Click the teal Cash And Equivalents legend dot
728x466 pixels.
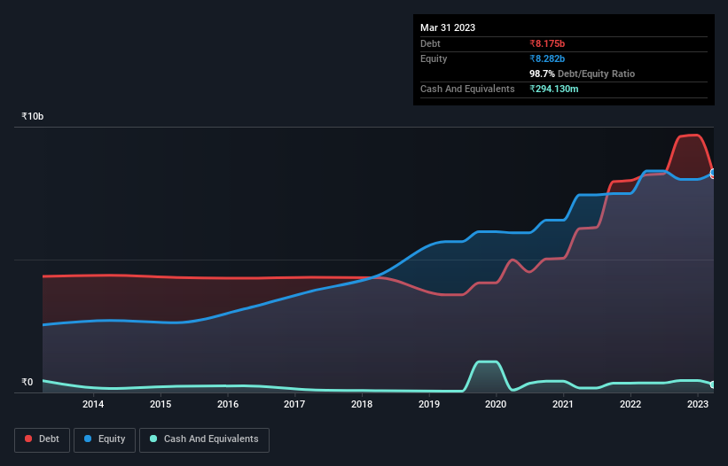153,439
